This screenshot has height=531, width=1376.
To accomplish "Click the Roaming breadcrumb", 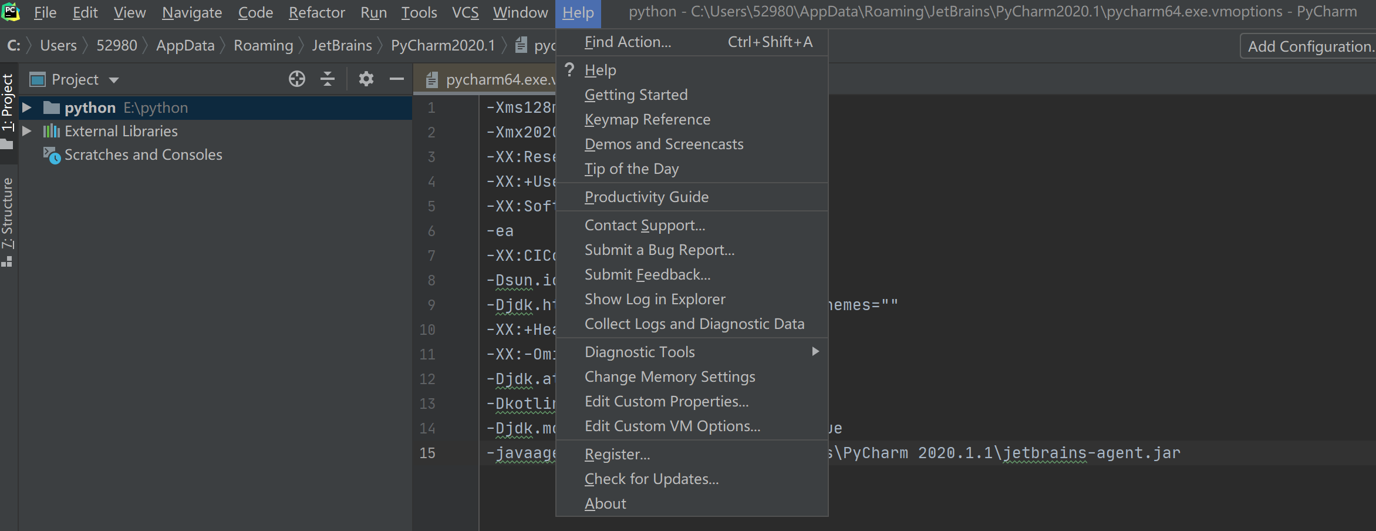I will (263, 45).
